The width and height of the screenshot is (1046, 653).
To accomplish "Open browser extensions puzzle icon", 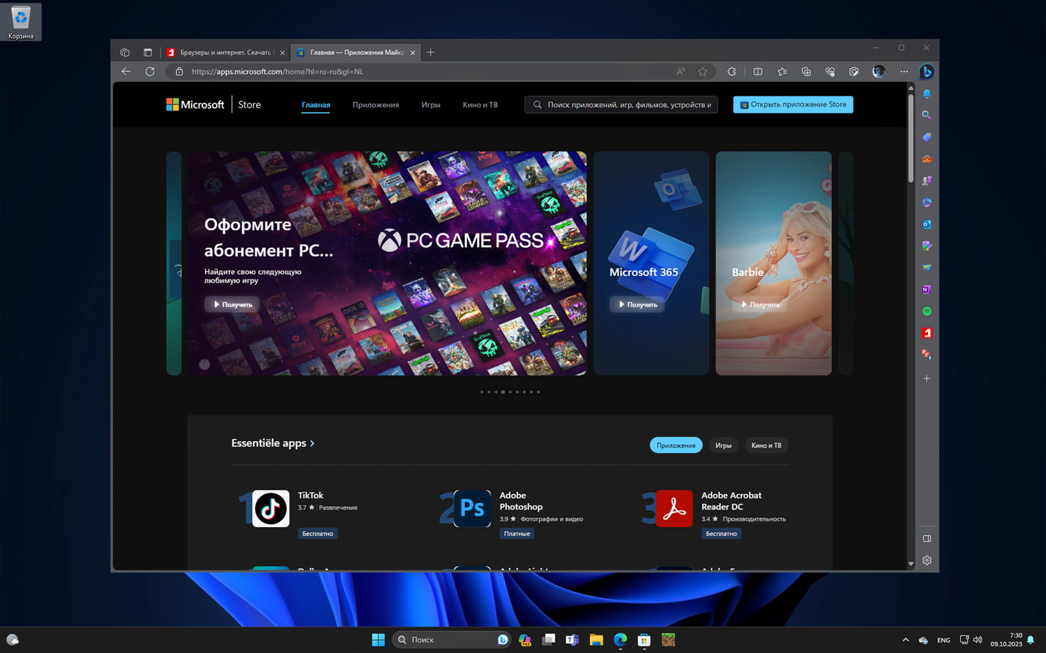I will coord(732,71).
